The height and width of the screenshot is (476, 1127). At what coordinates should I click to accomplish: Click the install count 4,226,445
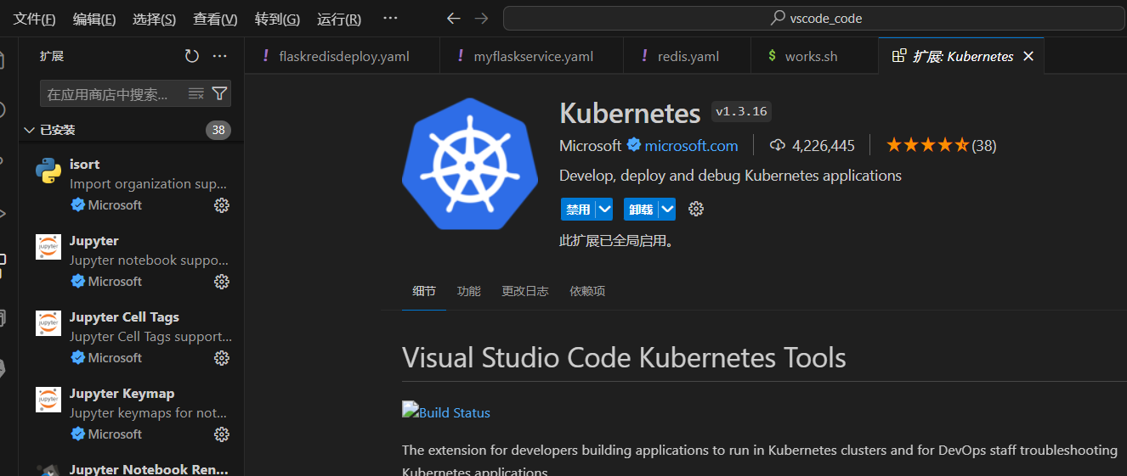[824, 145]
